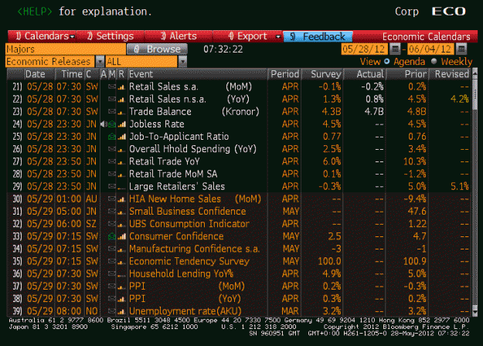
Task: Open the Calendars menu dropdown
Action: [42, 36]
